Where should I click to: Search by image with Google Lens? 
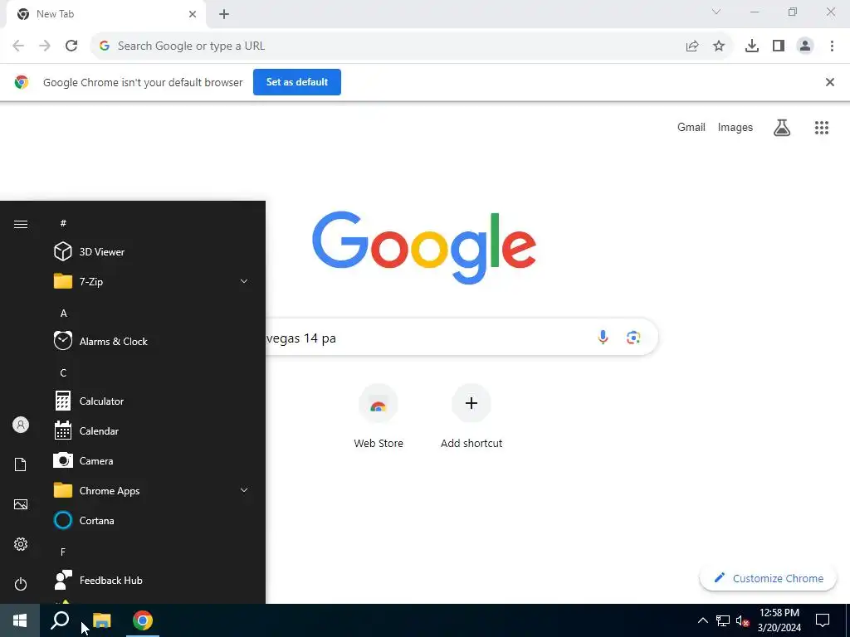coord(633,338)
